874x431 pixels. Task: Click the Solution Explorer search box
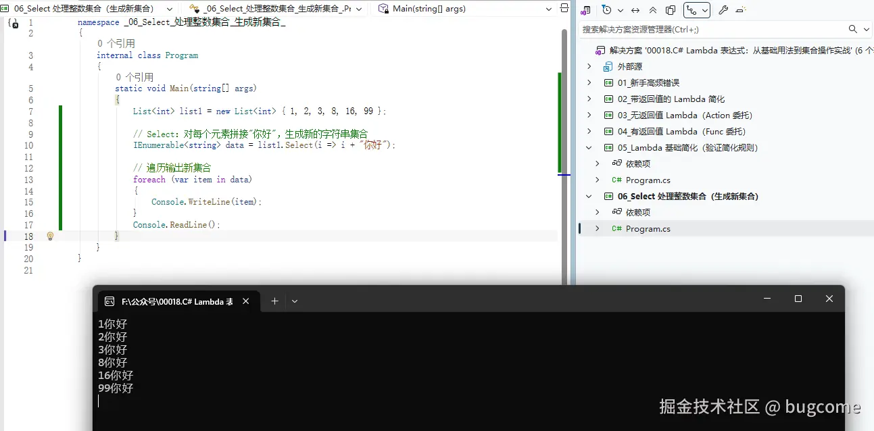712,29
